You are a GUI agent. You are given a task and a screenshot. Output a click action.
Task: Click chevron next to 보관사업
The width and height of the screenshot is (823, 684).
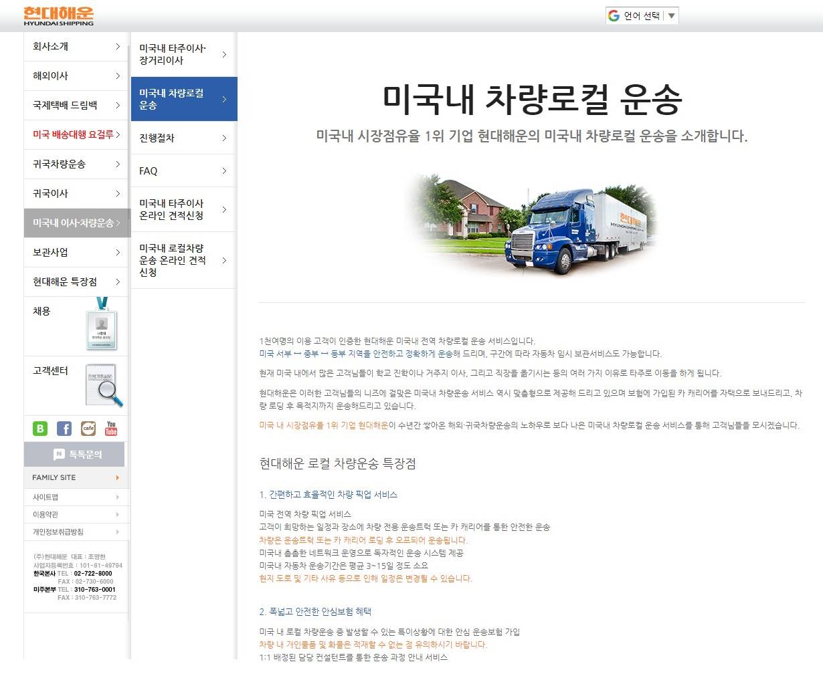[x=118, y=252]
